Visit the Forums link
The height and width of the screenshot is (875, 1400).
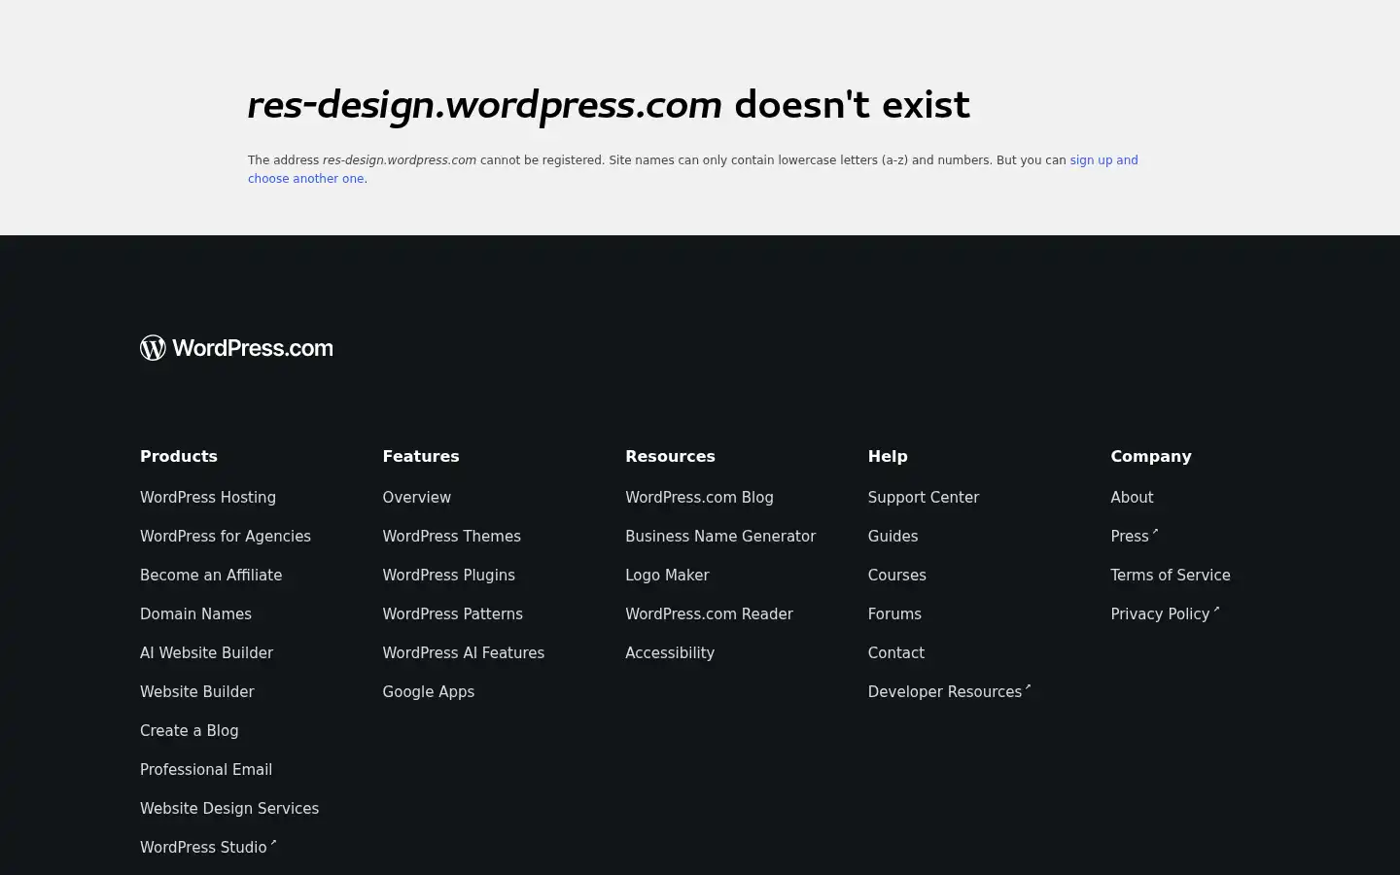pyautogui.click(x=895, y=614)
